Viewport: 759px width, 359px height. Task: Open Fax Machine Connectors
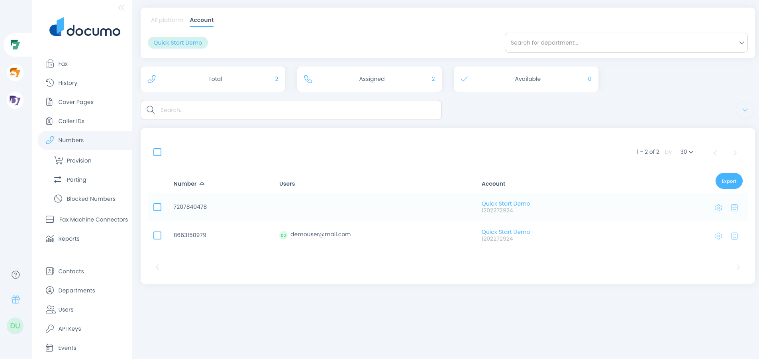(93, 220)
